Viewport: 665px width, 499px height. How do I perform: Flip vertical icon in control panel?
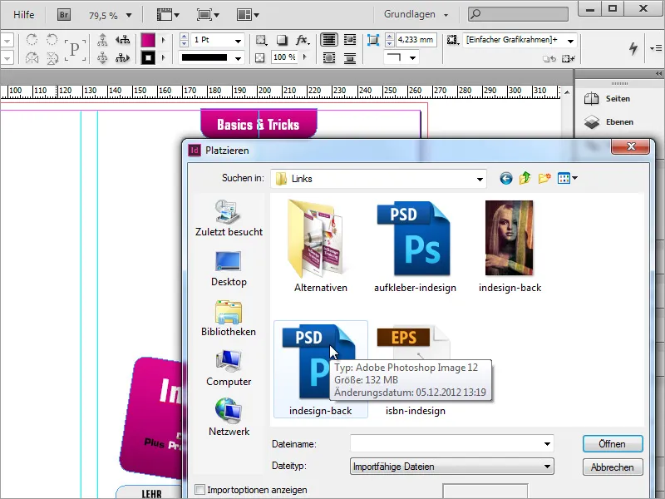point(52,57)
